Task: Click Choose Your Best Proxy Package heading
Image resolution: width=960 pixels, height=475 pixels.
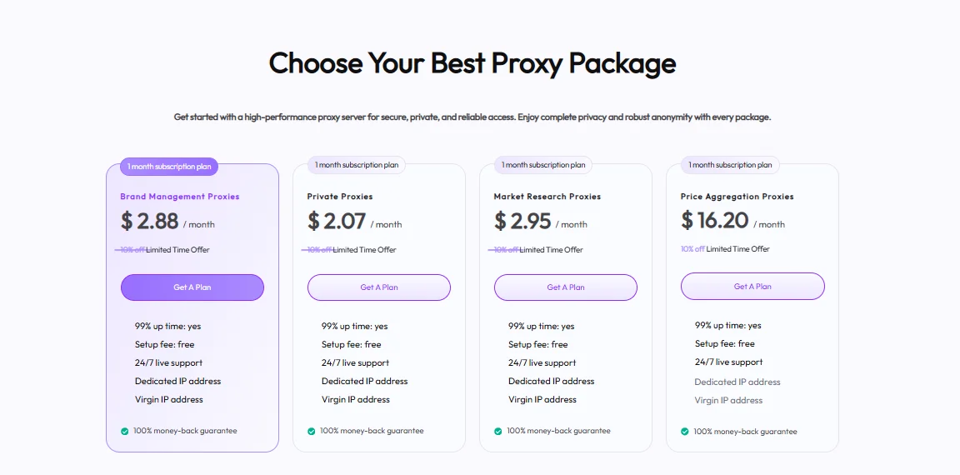Action: pyautogui.click(x=472, y=63)
